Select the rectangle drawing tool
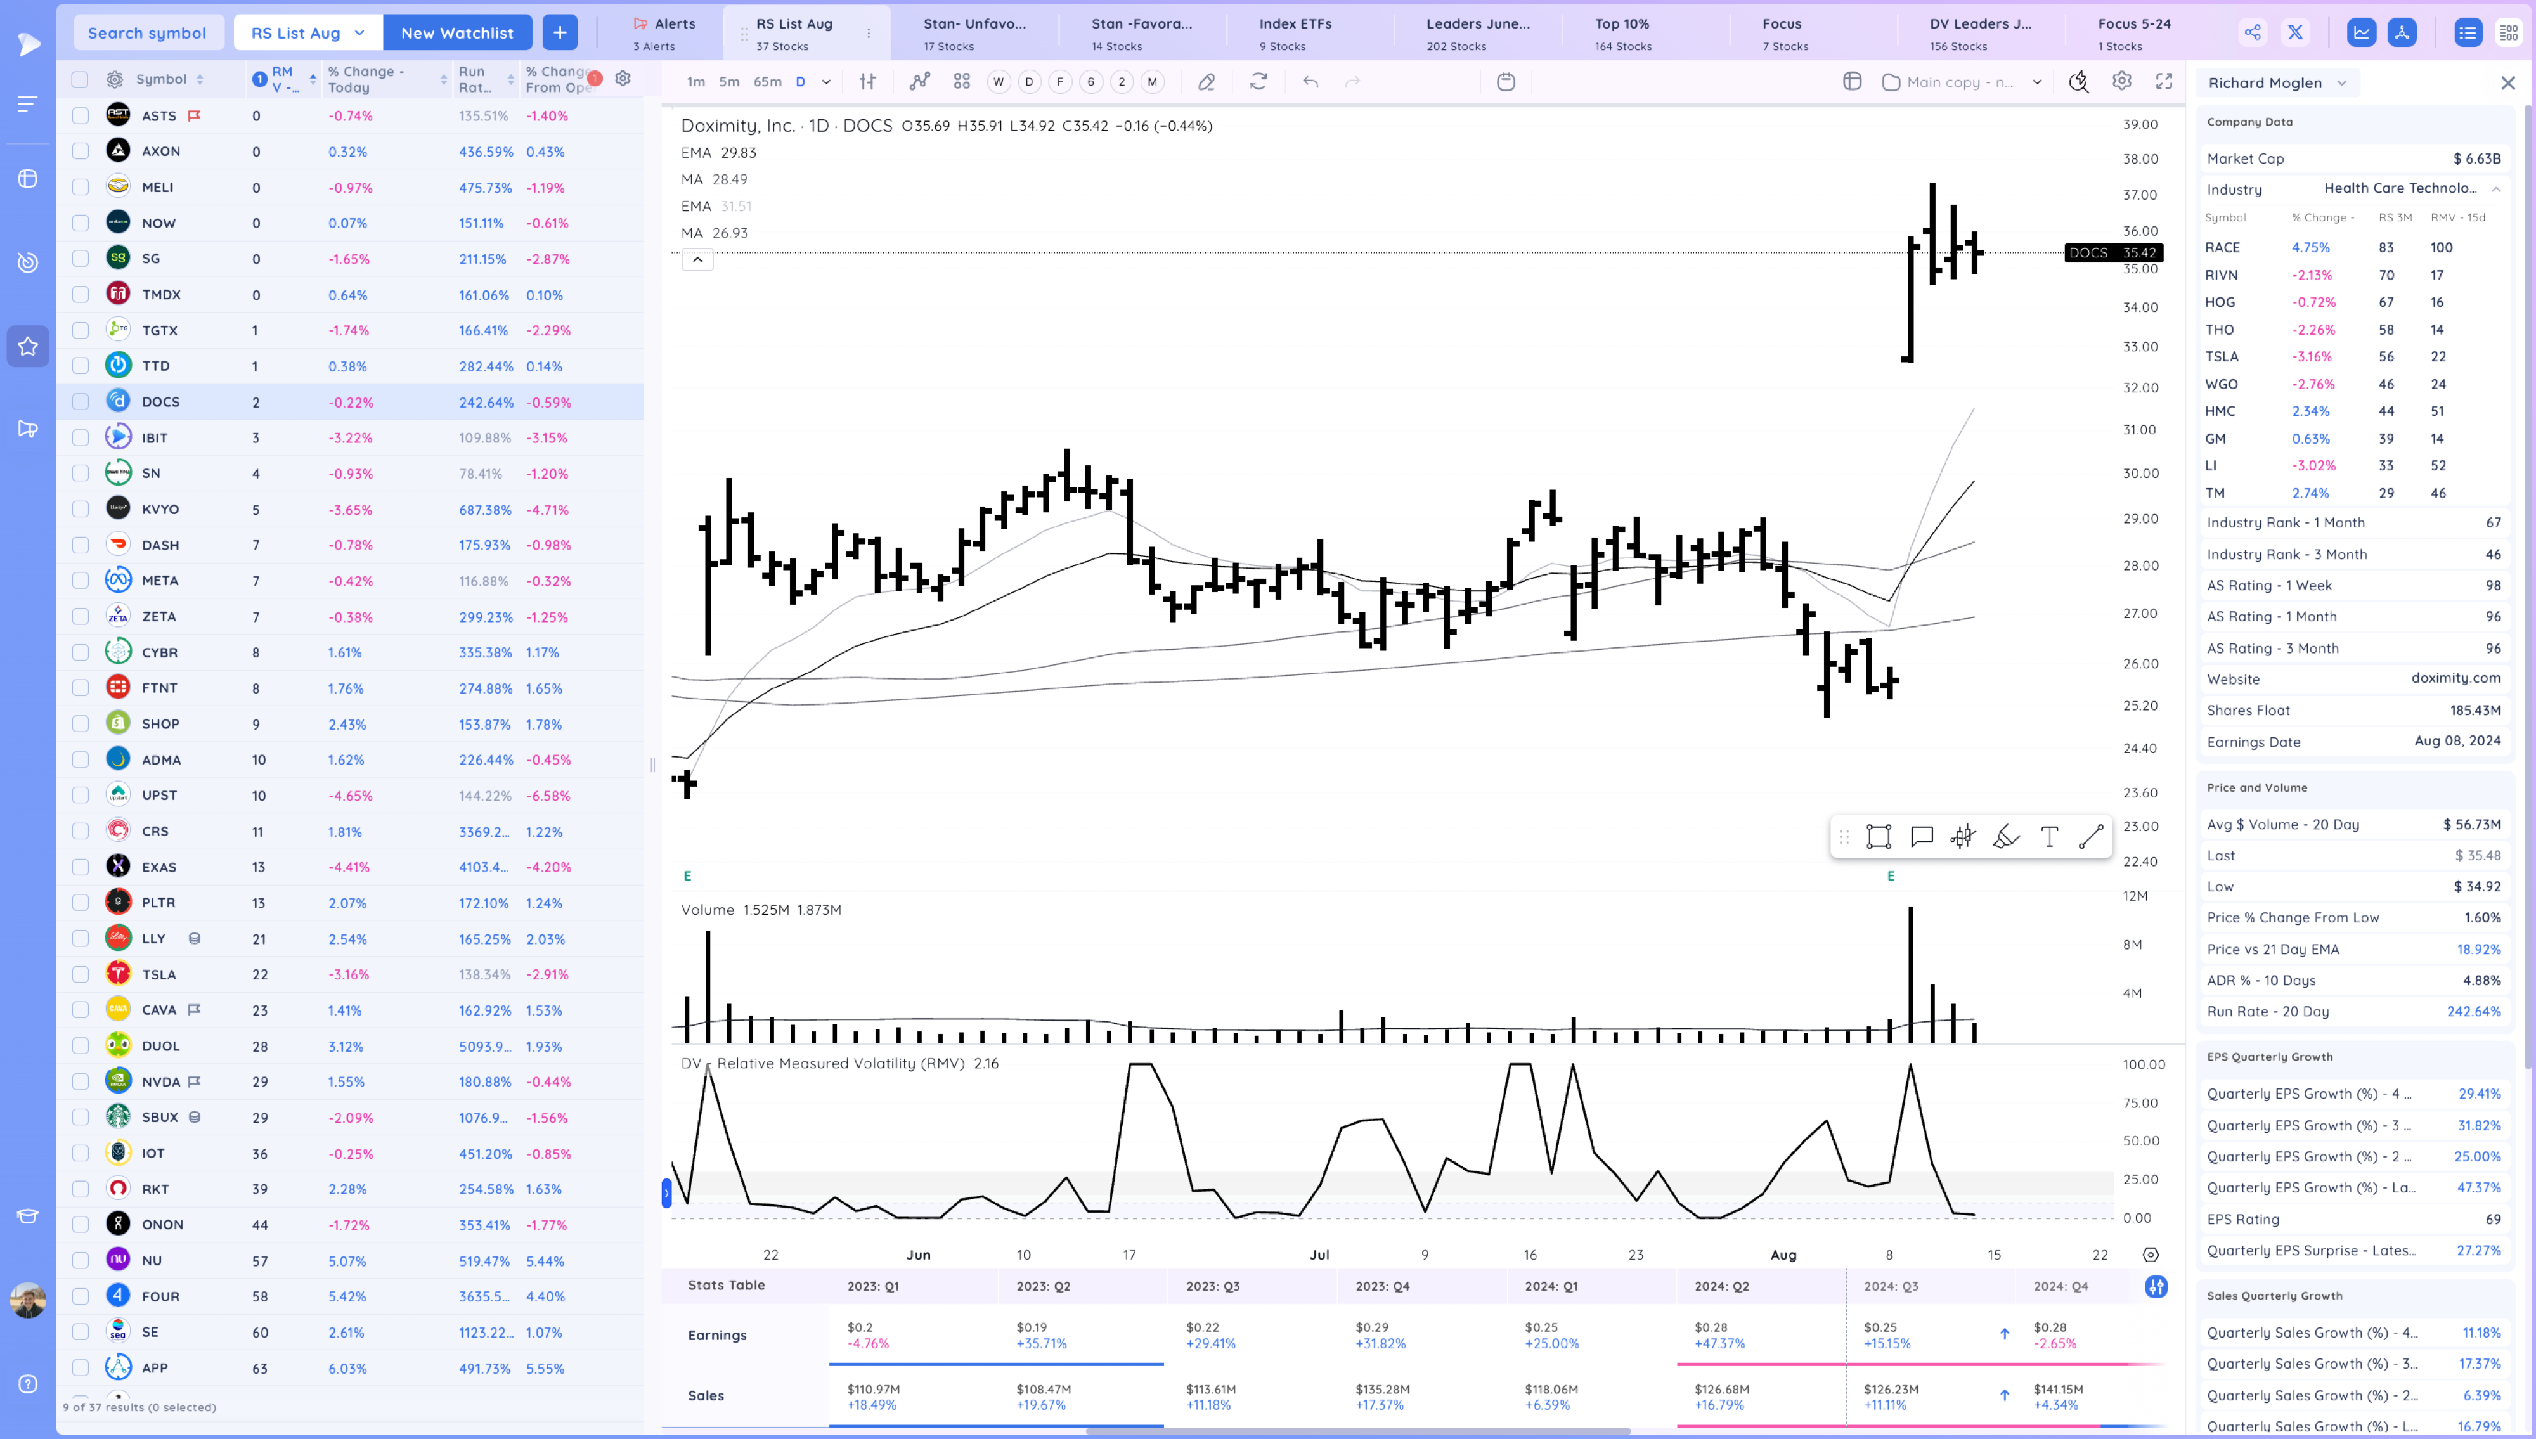2536x1439 pixels. [x=1878, y=837]
